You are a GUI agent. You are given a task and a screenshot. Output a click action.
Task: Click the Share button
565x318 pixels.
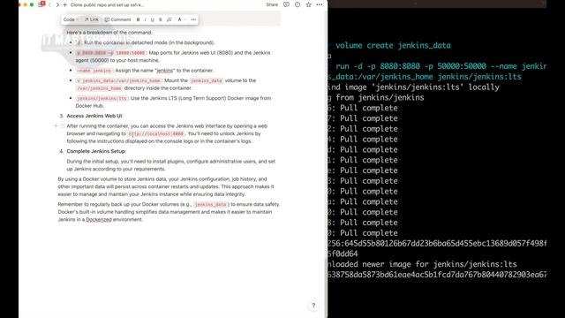(x=272, y=4)
